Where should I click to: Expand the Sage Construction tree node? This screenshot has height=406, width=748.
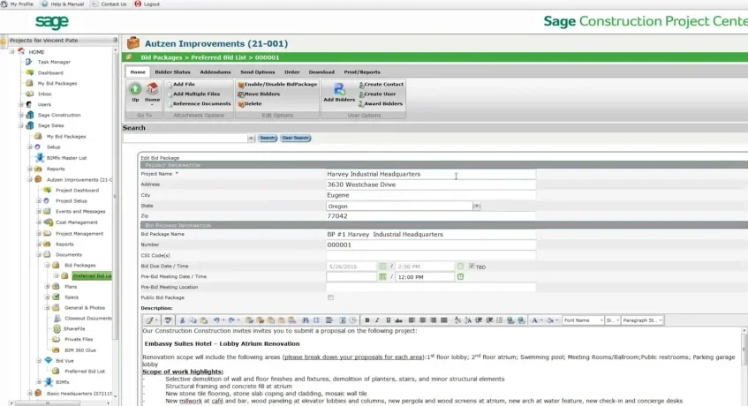[20, 115]
